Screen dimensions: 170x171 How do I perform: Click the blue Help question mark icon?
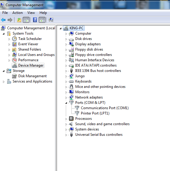tap(35, 20)
